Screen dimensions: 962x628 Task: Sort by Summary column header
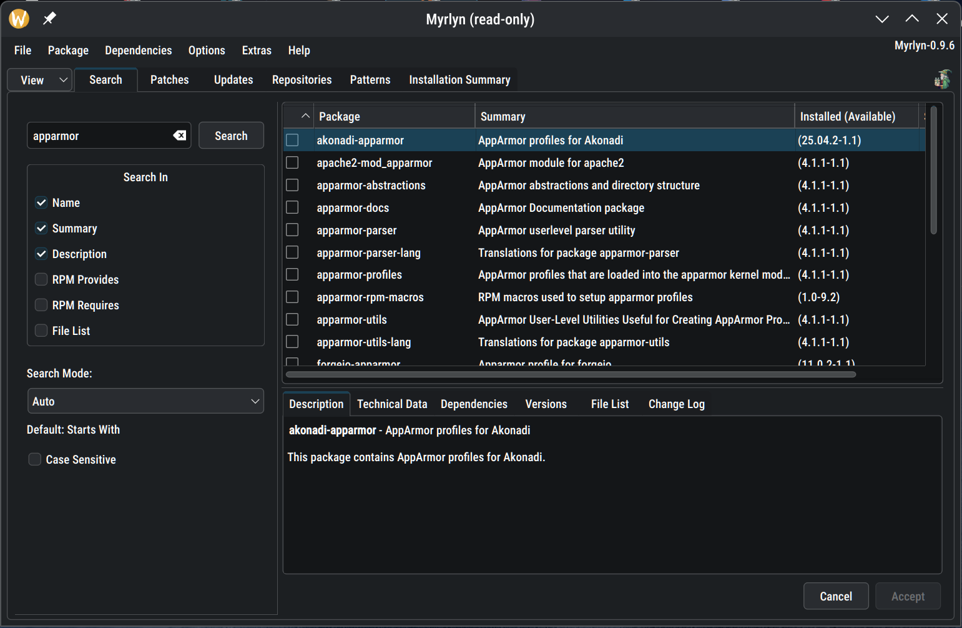(635, 116)
